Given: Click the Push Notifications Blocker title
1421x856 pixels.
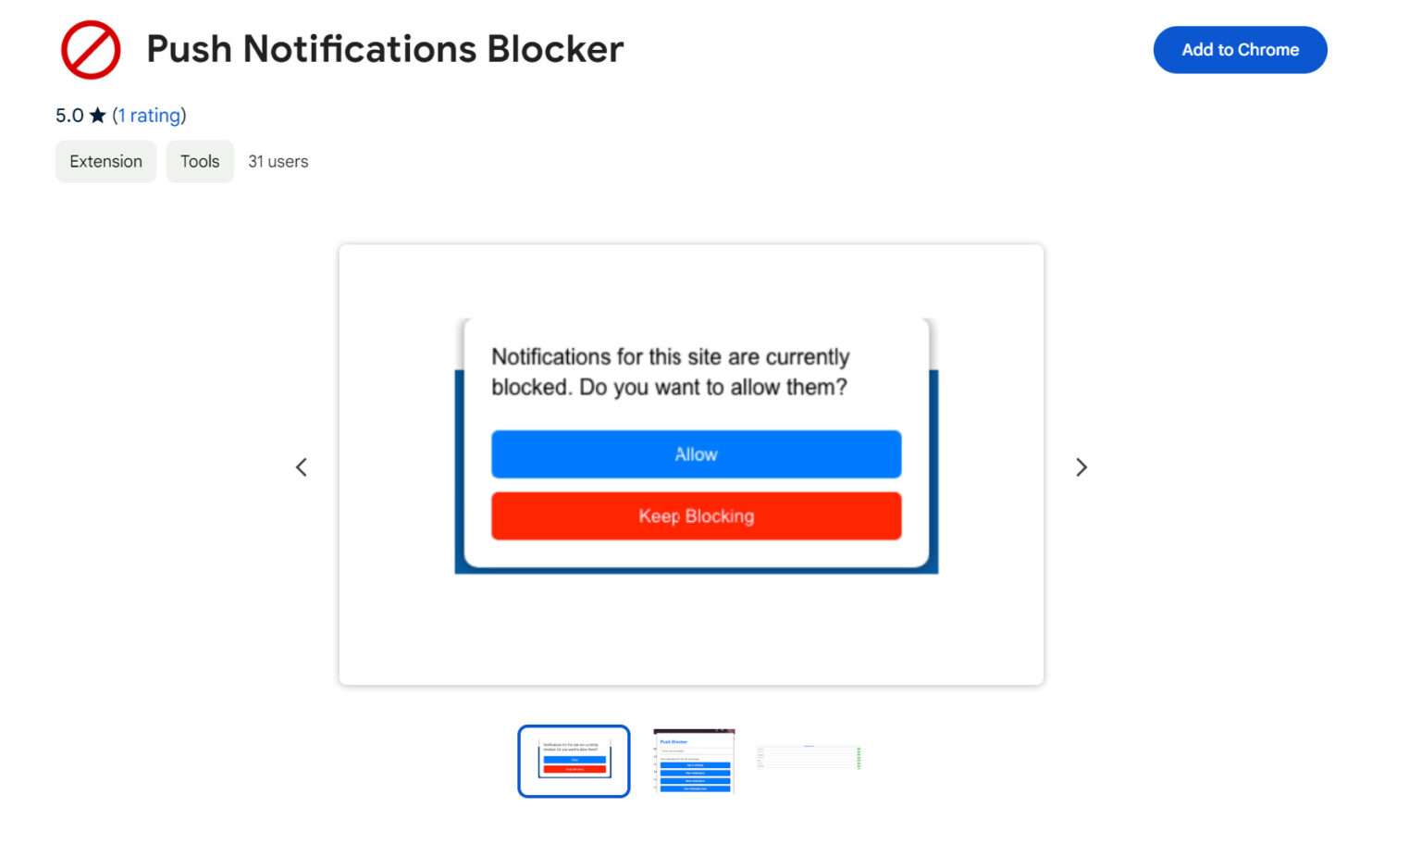Looking at the screenshot, I should 386,49.
